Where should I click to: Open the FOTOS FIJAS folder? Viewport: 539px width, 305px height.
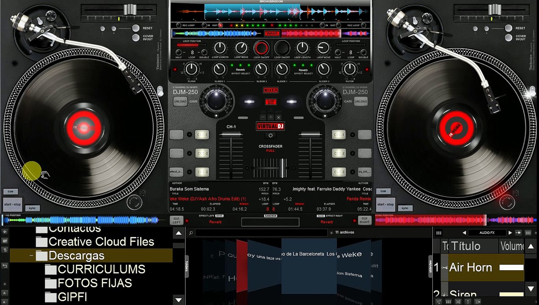click(x=88, y=283)
